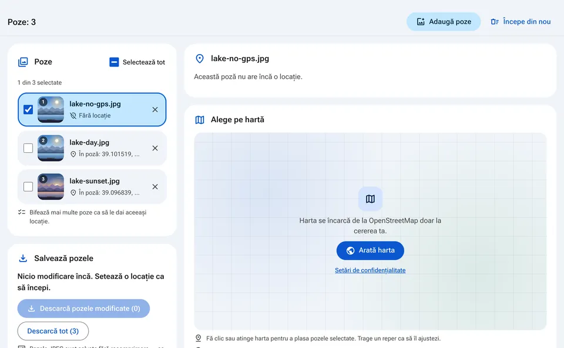Click the Arată harta button

(x=370, y=250)
